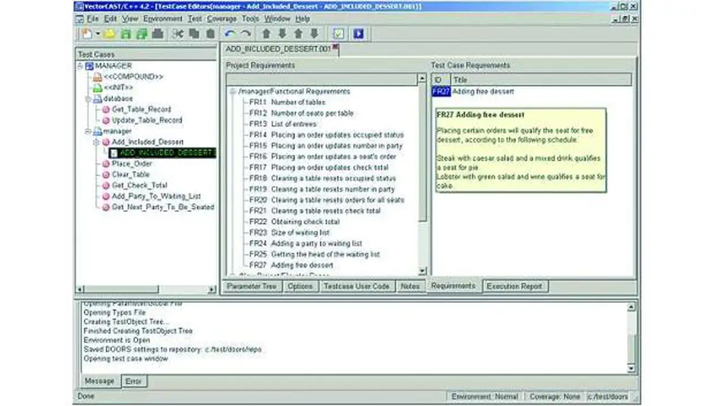Click the pink icon beside Add_Party_To_Waiting_List
The width and height of the screenshot is (723, 406).
click(106, 197)
